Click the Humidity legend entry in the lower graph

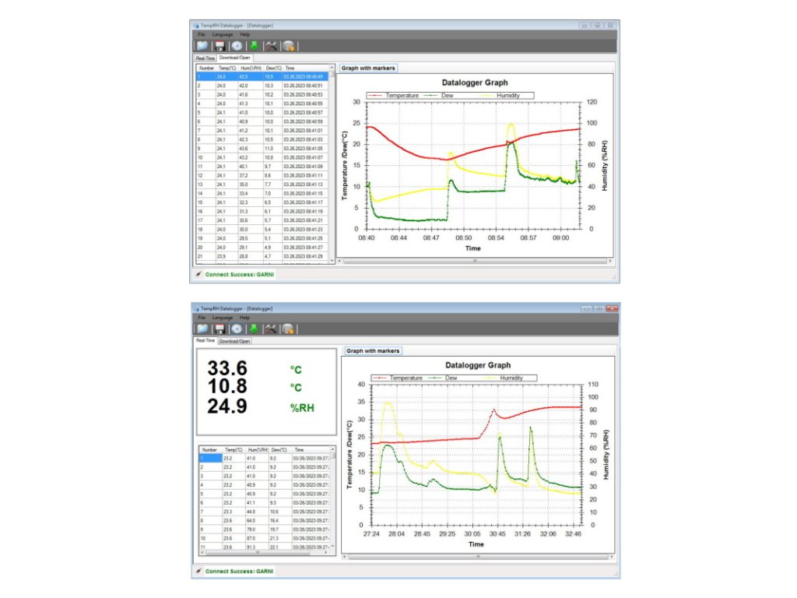point(504,378)
